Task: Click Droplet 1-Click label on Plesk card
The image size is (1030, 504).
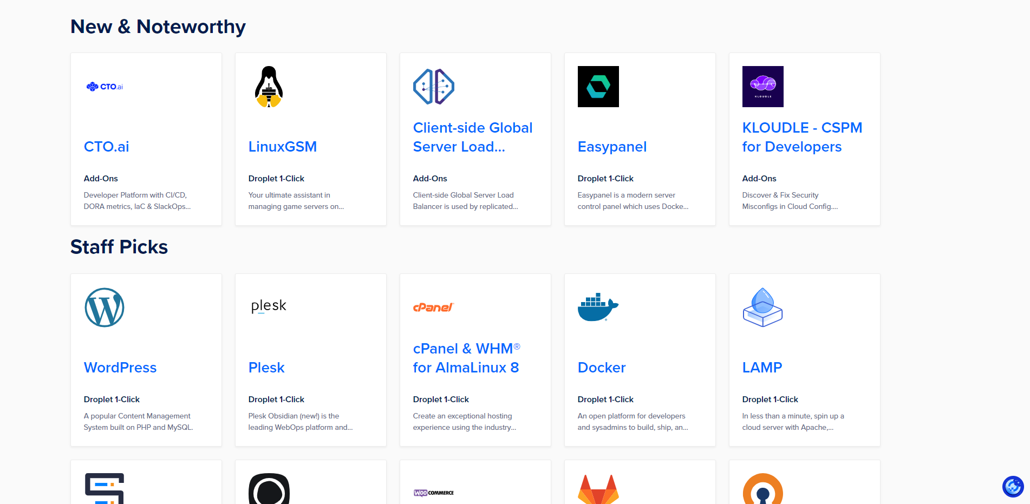Action: [x=276, y=400]
